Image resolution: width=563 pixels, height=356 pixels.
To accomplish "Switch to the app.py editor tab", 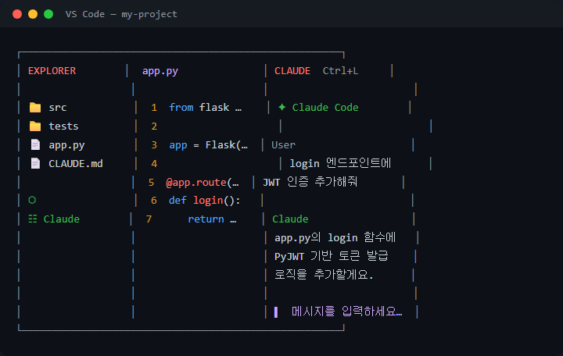I will point(160,71).
